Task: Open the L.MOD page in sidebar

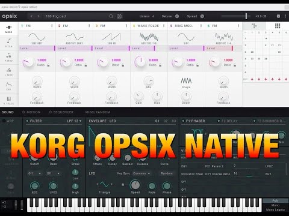Action: 8,72
